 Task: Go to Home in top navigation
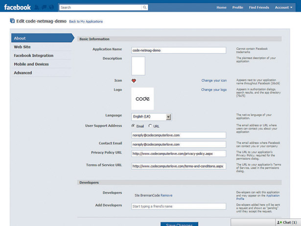[221, 7]
